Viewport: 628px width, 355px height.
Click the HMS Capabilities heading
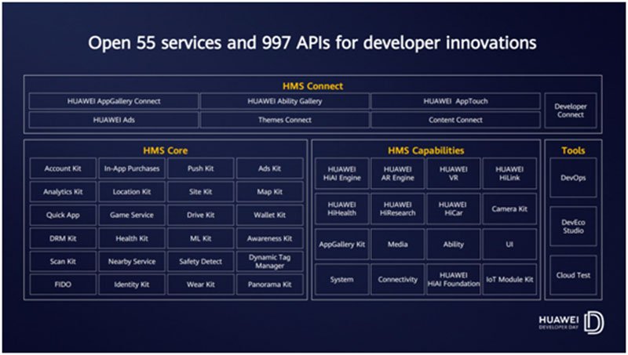tap(426, 150)
